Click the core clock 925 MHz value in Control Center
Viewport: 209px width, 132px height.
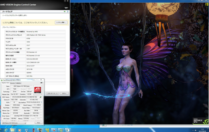point(29,76)
